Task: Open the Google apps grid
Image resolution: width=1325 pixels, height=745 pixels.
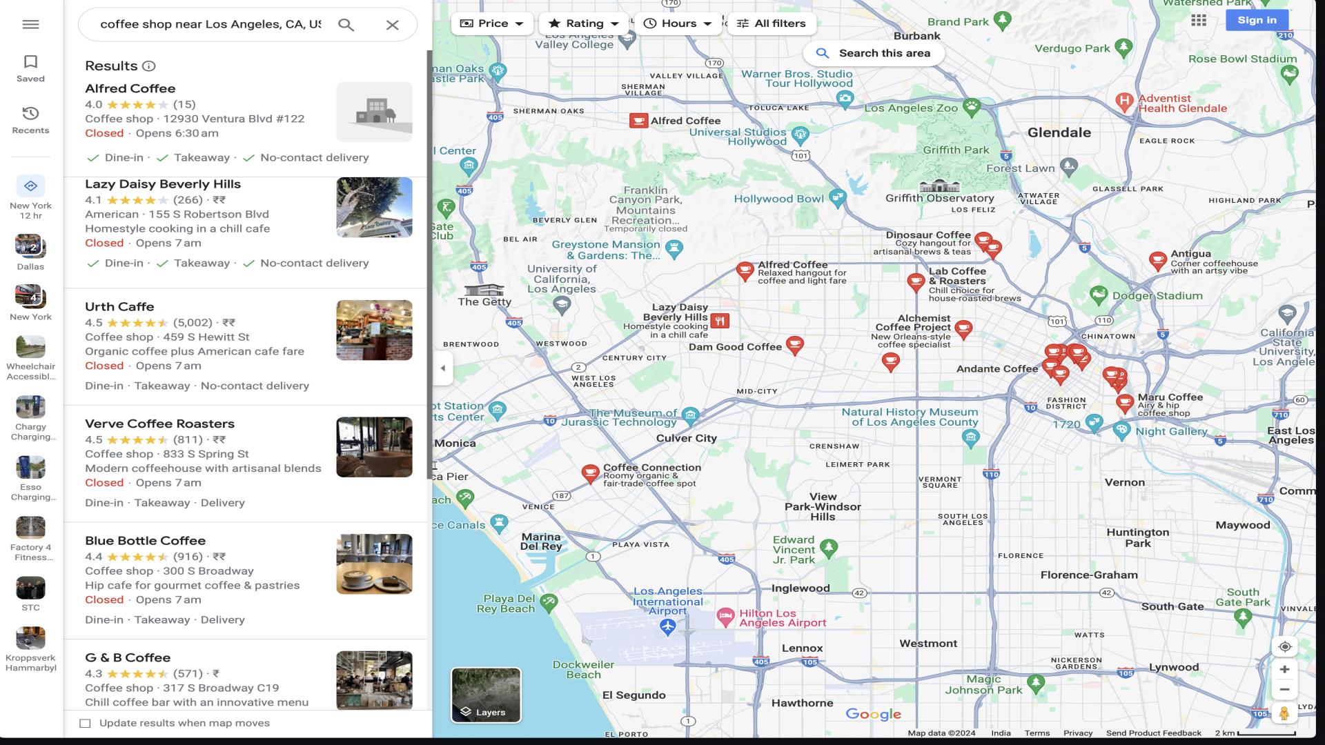Action: click(x=1199, y=20)
